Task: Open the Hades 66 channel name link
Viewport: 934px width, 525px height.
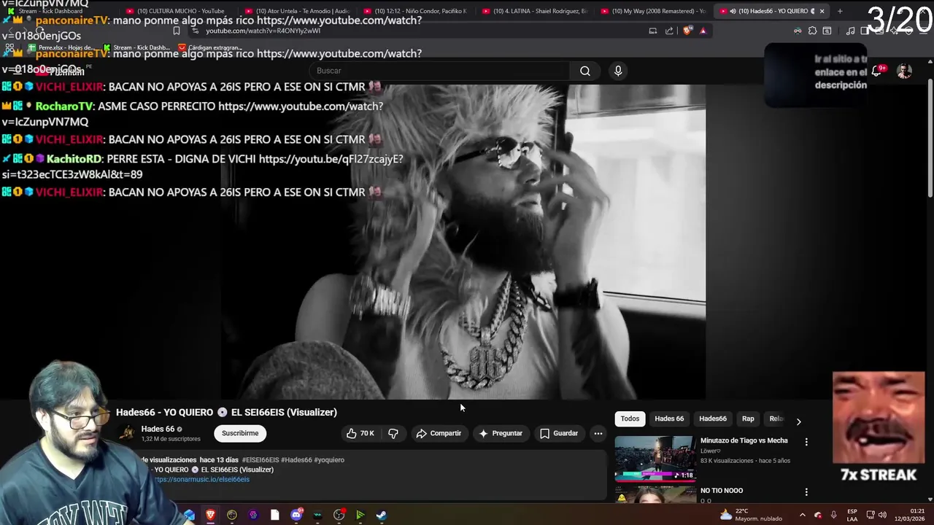Action: tap(158, 429)
